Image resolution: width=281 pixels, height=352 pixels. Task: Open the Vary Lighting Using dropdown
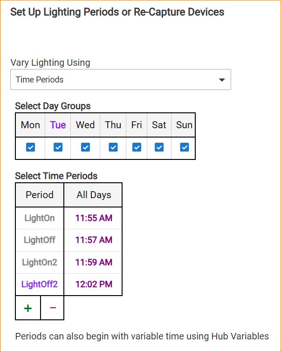pos(120,80)
